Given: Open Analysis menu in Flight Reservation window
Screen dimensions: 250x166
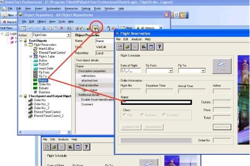Looking at the screenshot, I should [136, 39].
